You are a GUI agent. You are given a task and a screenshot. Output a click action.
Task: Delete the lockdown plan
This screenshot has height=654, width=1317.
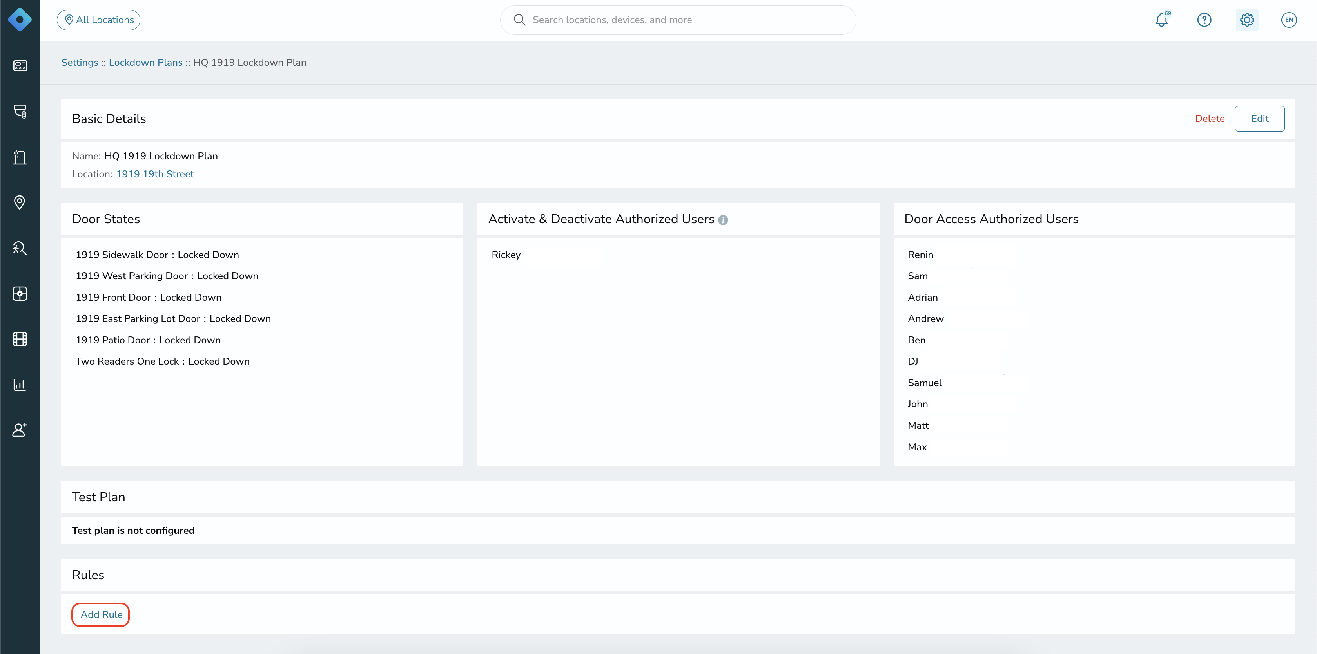[1210, 119]
